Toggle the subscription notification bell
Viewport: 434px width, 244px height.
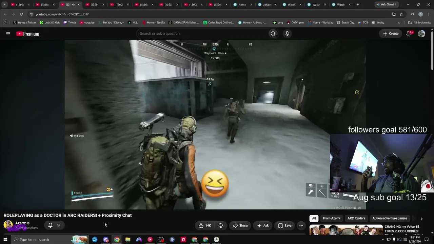click(x=50, y=225)
